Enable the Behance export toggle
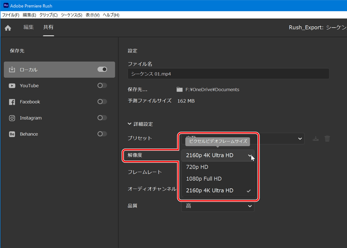 point(102,134)
